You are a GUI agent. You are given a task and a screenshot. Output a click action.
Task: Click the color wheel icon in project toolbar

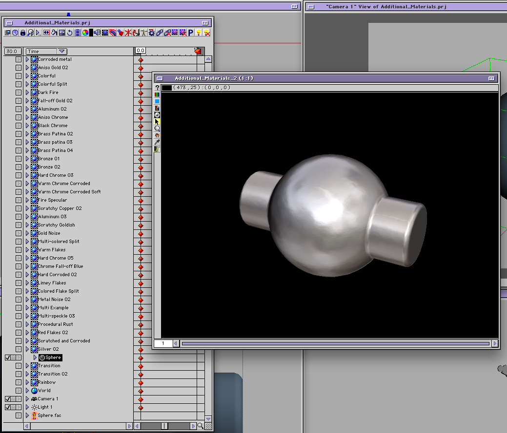(85, 33)
